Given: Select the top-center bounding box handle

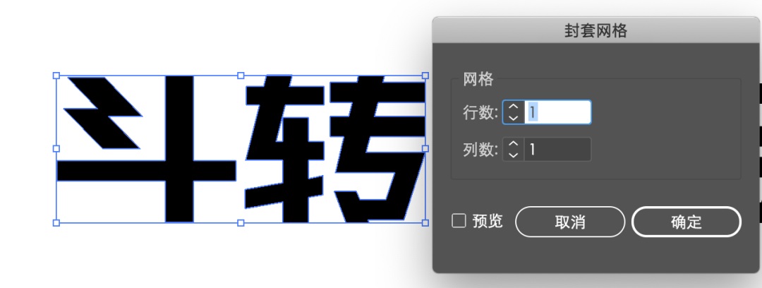Looking at the screenshot, I should [x=241, y=76].
